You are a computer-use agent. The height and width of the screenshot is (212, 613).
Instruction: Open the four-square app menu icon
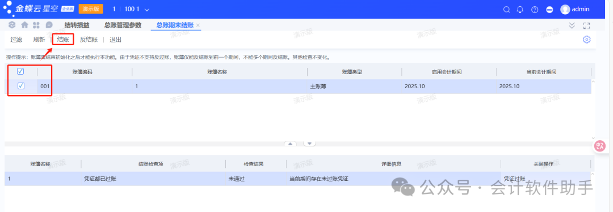36,25
